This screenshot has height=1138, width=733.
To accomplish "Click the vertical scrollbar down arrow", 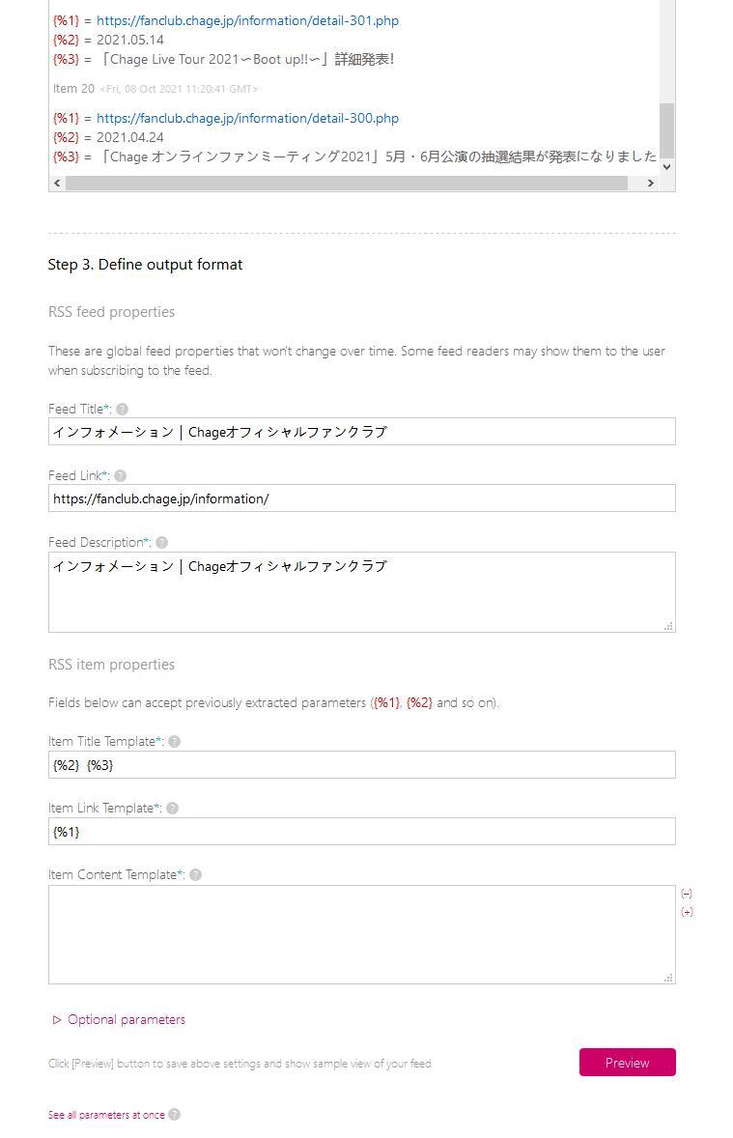I will tap(667, 166).
